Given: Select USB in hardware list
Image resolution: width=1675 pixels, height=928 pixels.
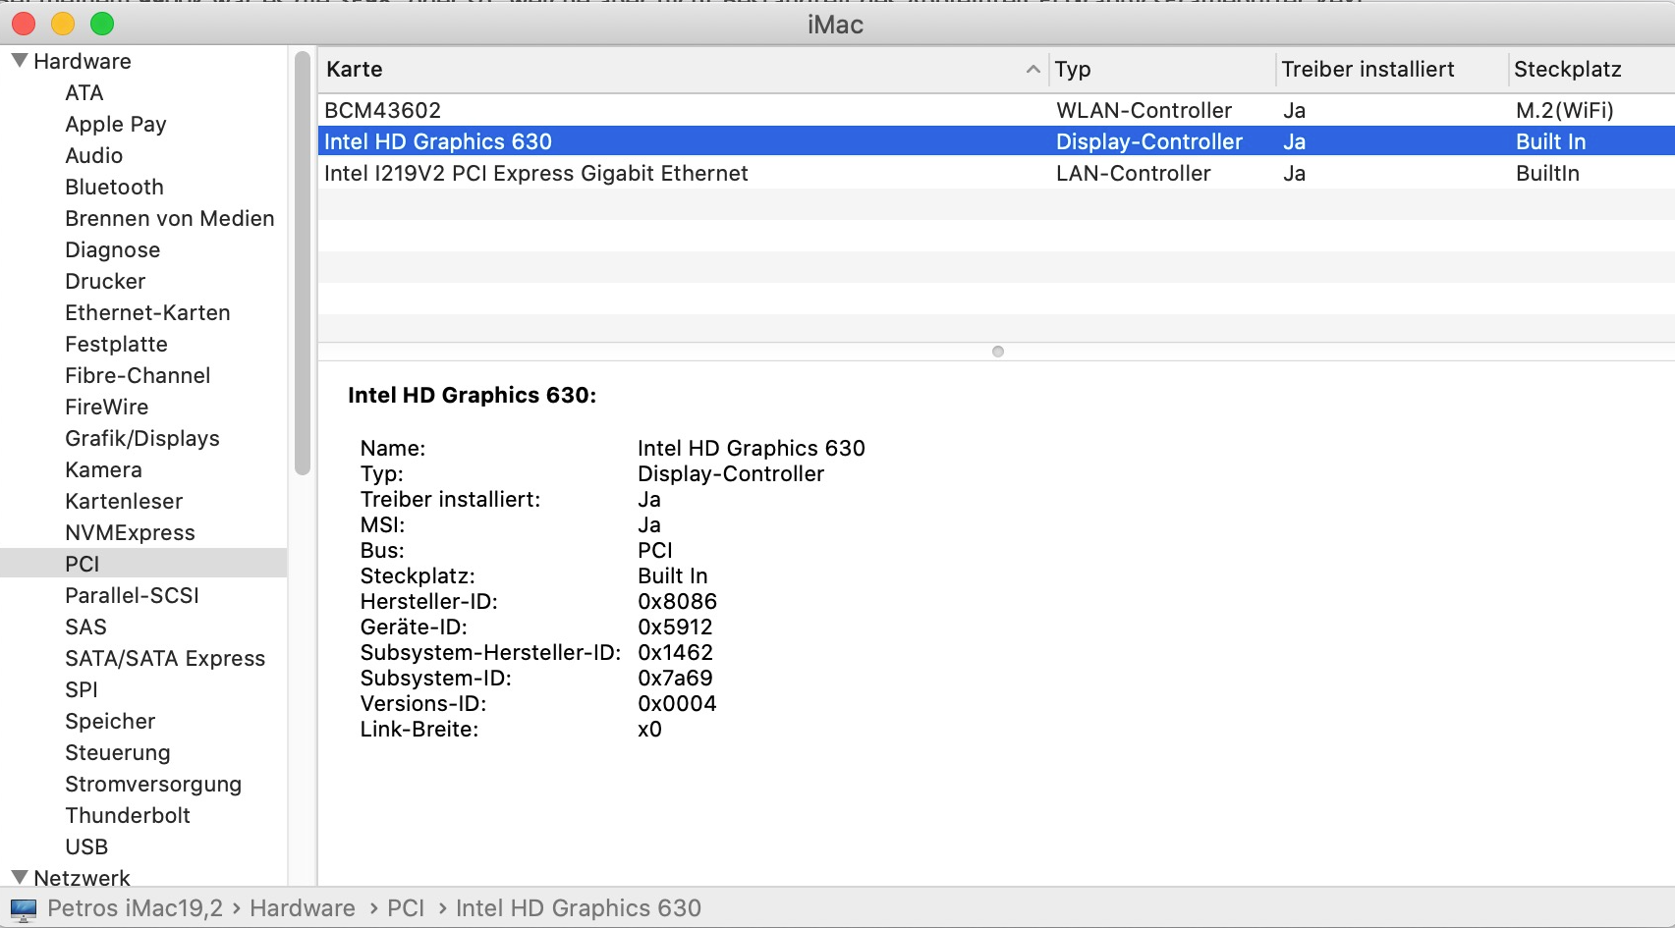Looking at the screenshot, I should pyautogui.click(x=86, y=846).
